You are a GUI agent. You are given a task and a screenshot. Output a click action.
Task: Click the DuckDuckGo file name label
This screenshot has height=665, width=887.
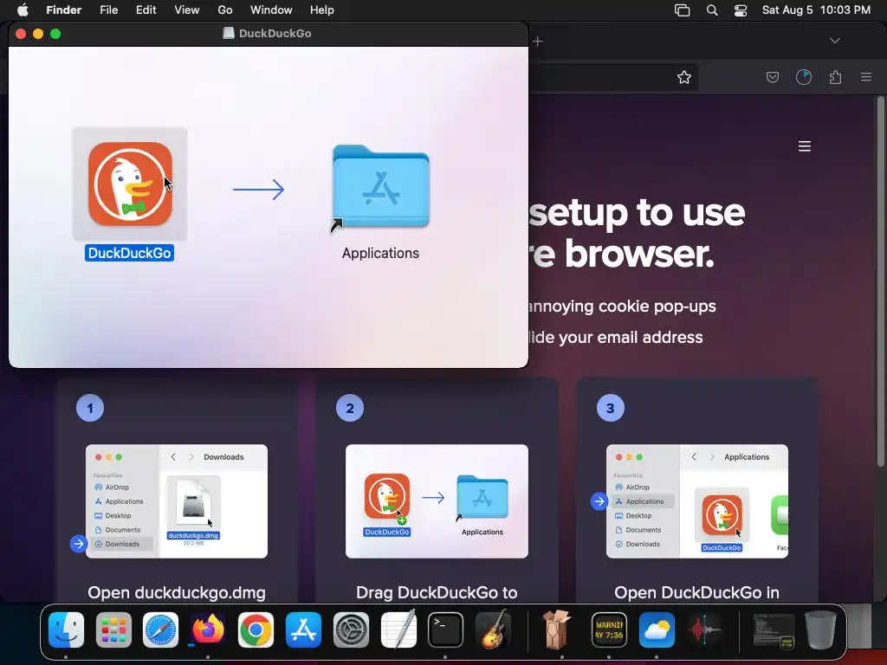[x=130, y=253]
